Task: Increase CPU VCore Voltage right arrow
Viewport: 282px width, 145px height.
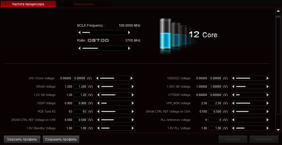Action: point(132,78)
